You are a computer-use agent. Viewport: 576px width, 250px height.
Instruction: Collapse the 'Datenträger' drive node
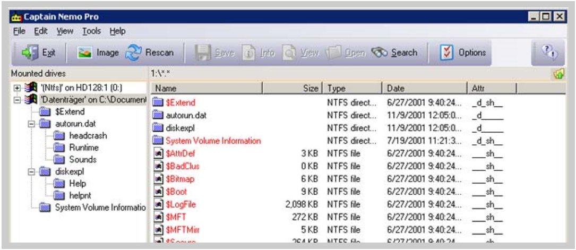coord(16,100)
